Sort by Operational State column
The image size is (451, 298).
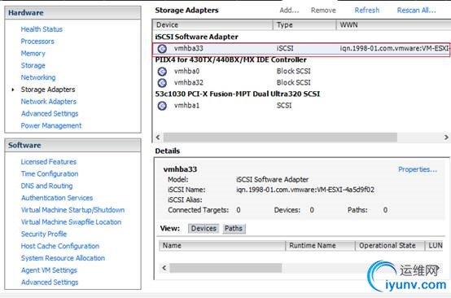[x=390, y=246]
